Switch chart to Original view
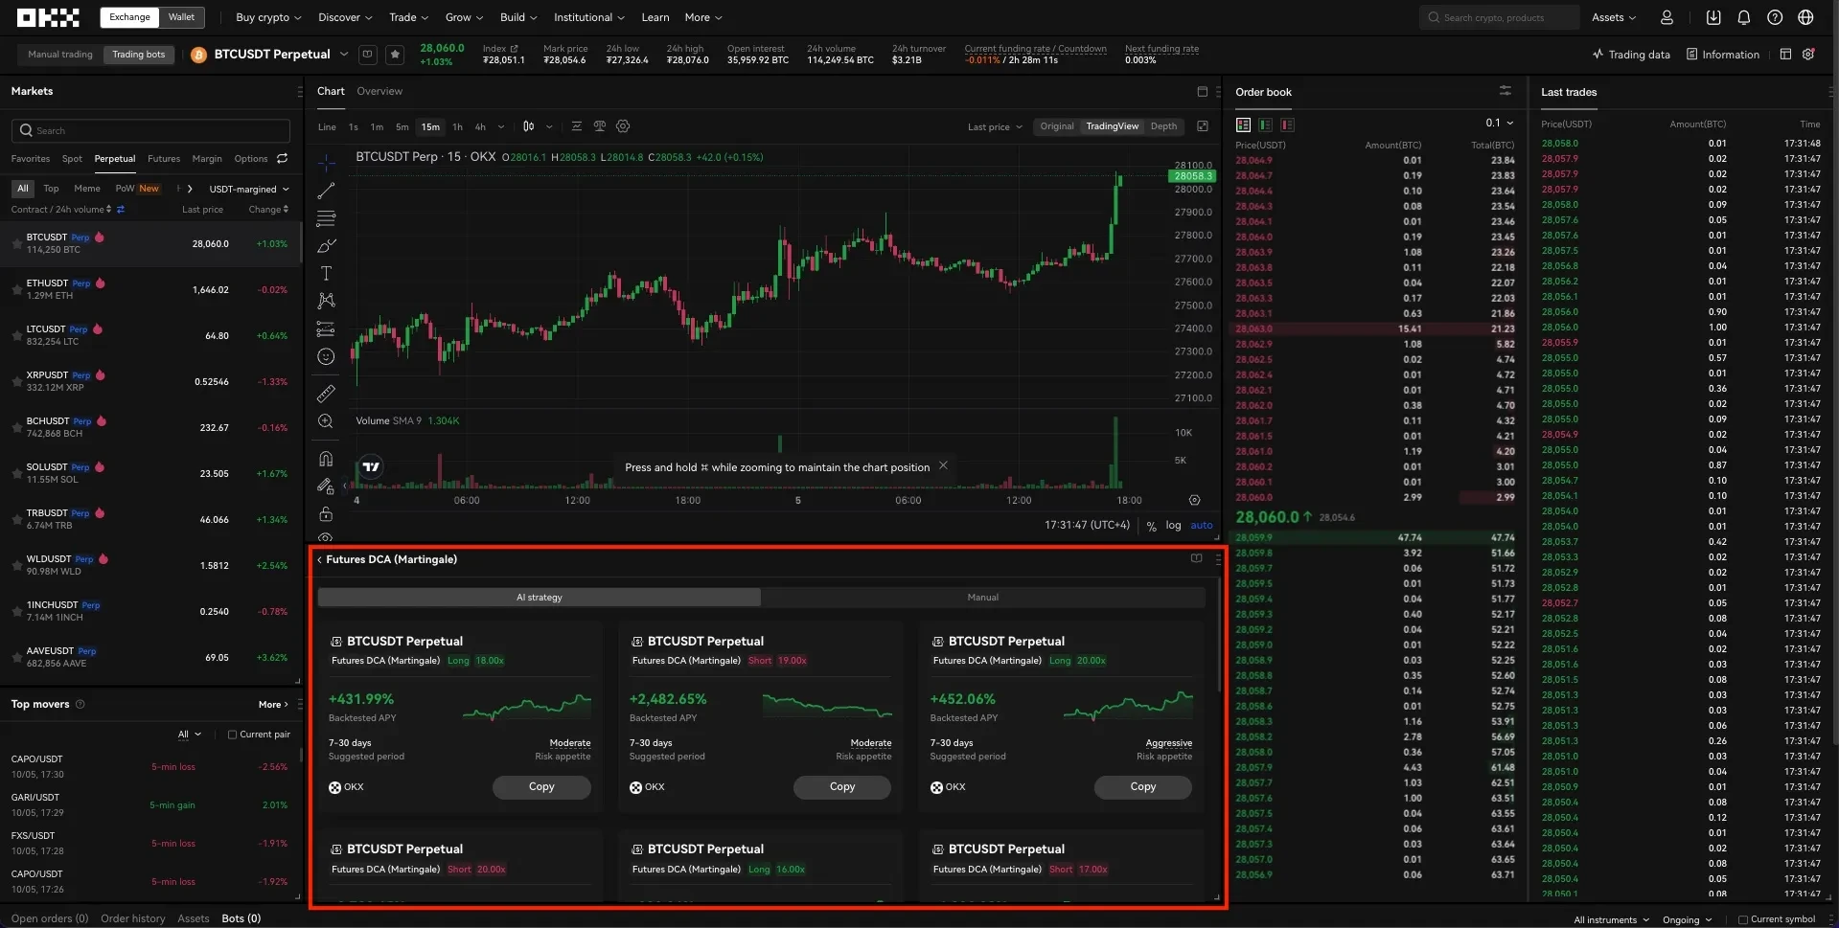Screen dimensions: 1839x928 (1057, 126)
